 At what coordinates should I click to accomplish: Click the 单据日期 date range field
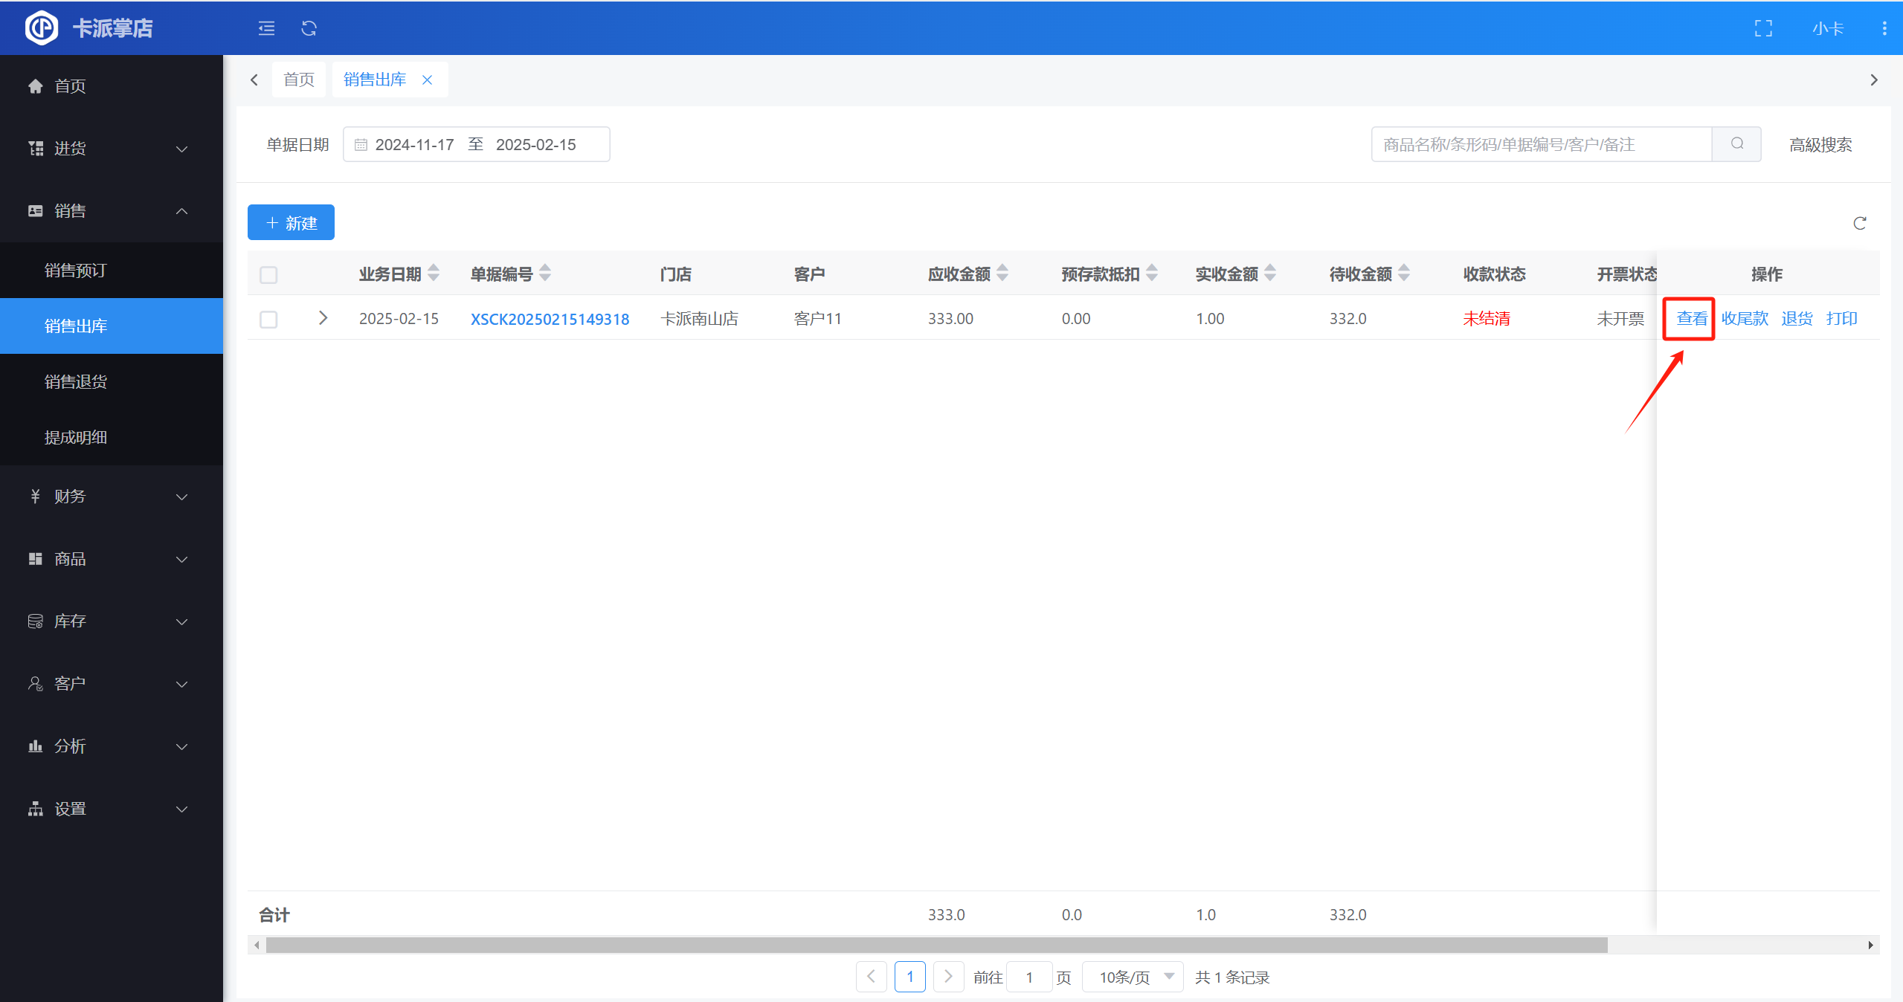point(476,144)
